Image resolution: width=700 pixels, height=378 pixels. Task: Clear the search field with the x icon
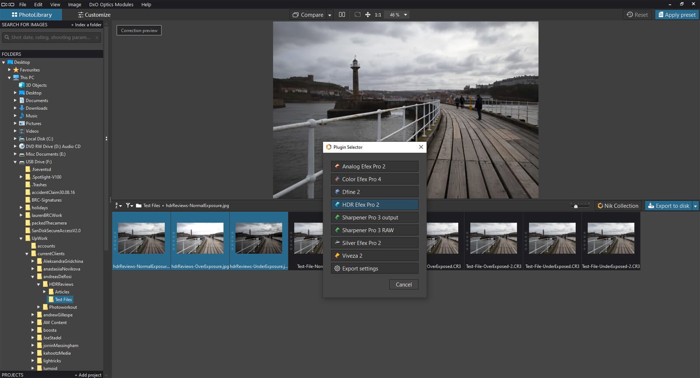[x=97, y=38]
